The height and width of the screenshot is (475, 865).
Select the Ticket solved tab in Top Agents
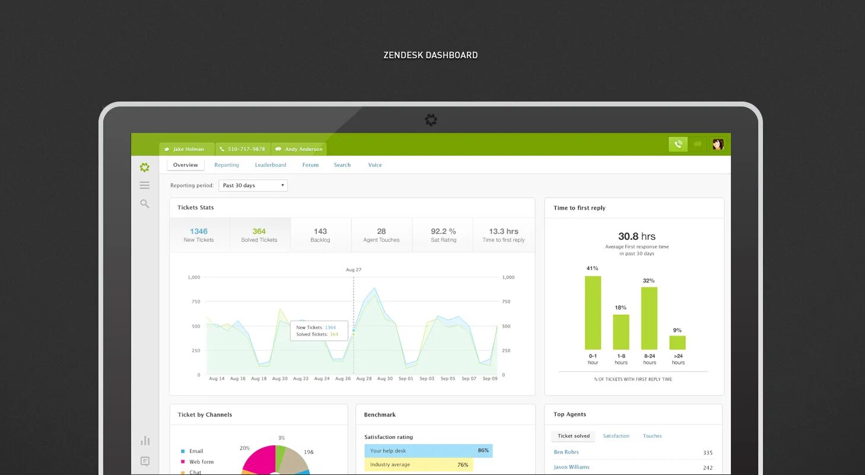pyautogui.click(x=574, y=436)
